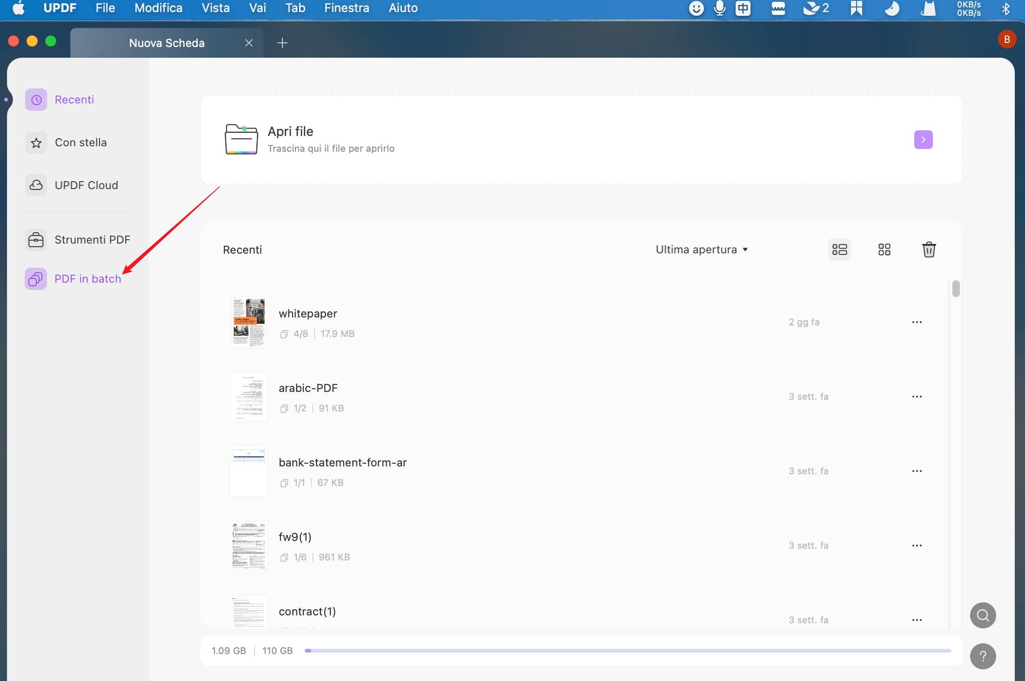Click the 2 gg fa date for whitepaper
Viewport: 1025px width, 681px height.
coord(804,322)
